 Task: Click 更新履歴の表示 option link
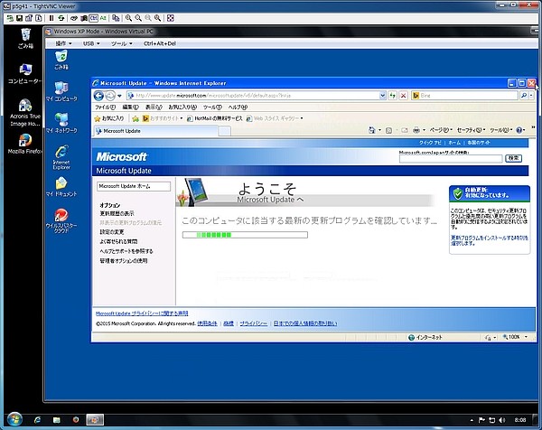click(117, 213)
